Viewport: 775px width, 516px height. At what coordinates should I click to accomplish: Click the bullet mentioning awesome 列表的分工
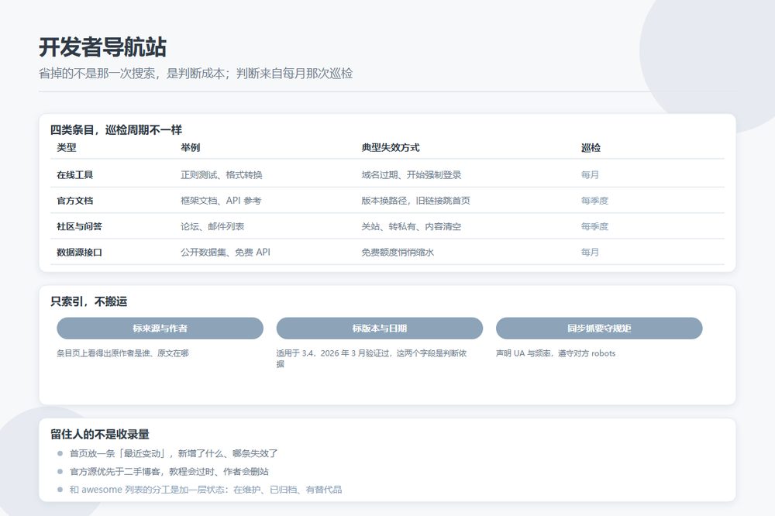tap(205, 490)
